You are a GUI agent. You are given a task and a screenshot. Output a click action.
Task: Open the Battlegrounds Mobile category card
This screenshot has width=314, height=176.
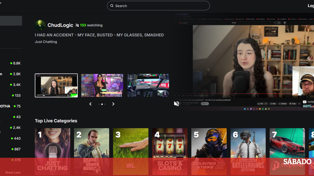(x=248, y=152)
